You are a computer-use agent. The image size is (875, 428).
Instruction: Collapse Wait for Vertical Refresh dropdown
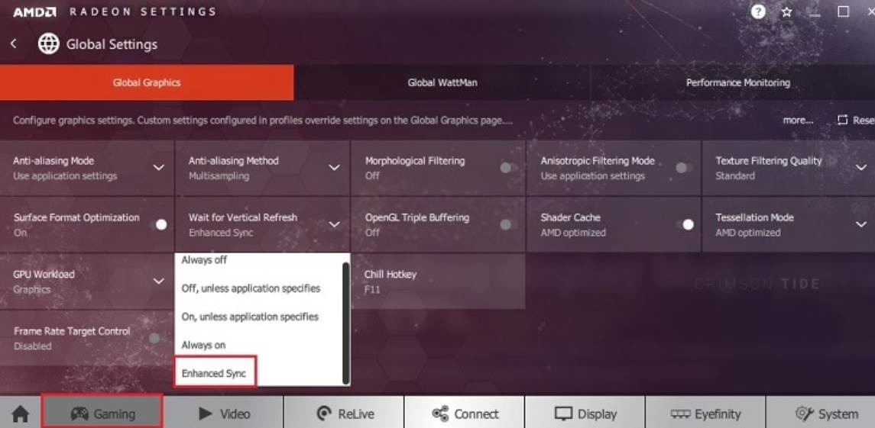(x=334, y=224)
